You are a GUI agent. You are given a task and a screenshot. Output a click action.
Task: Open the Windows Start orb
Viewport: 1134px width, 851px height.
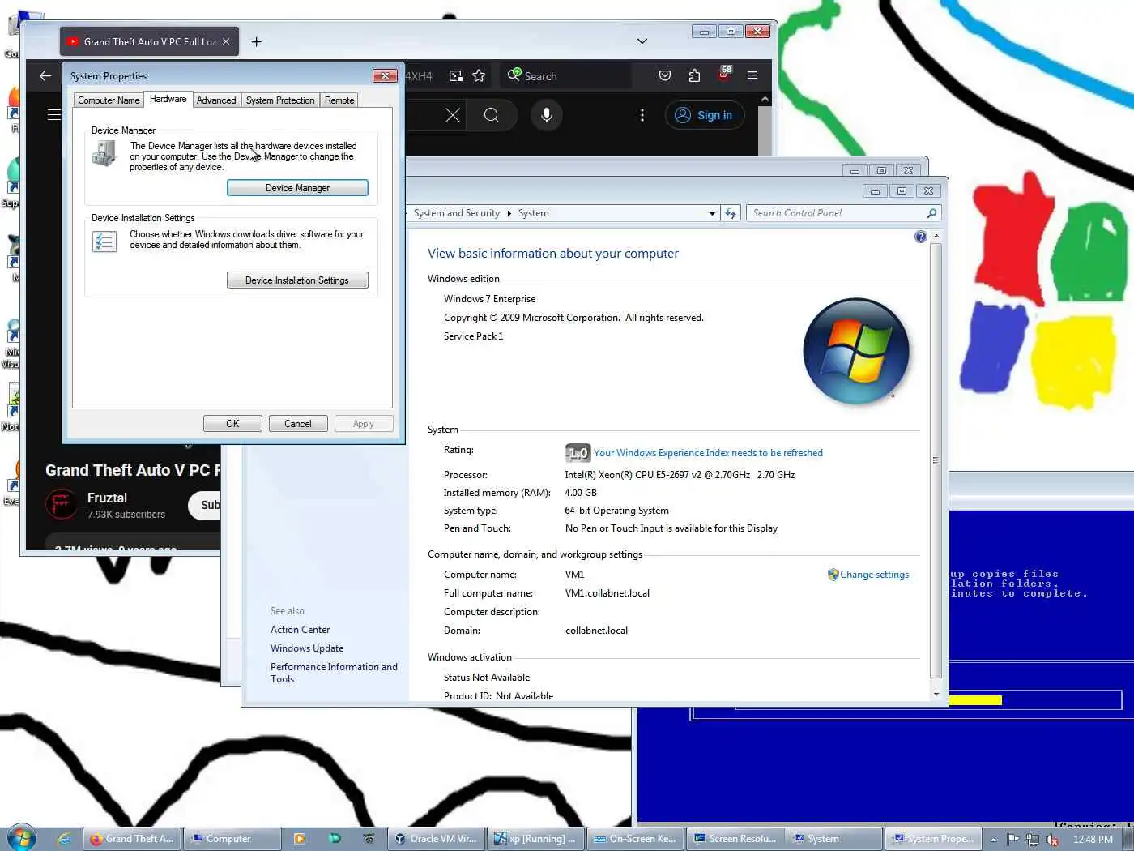point(21,838)
